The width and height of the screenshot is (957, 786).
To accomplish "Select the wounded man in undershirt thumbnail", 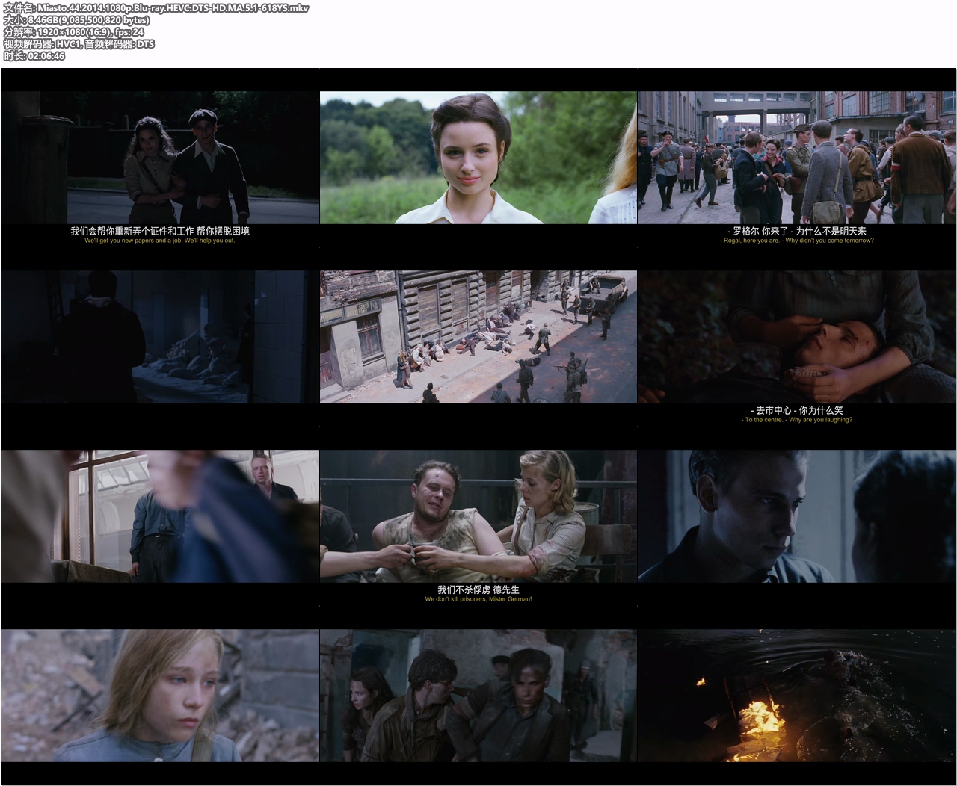I will click(478, 516).
